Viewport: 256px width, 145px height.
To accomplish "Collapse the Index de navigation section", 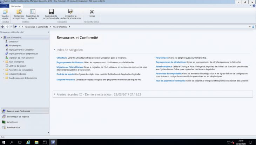I will 54,50.
